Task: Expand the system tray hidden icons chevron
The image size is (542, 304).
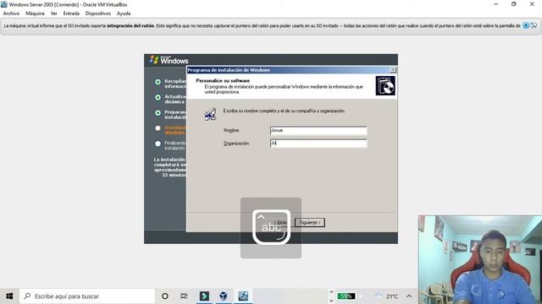Action: [409, 296]
